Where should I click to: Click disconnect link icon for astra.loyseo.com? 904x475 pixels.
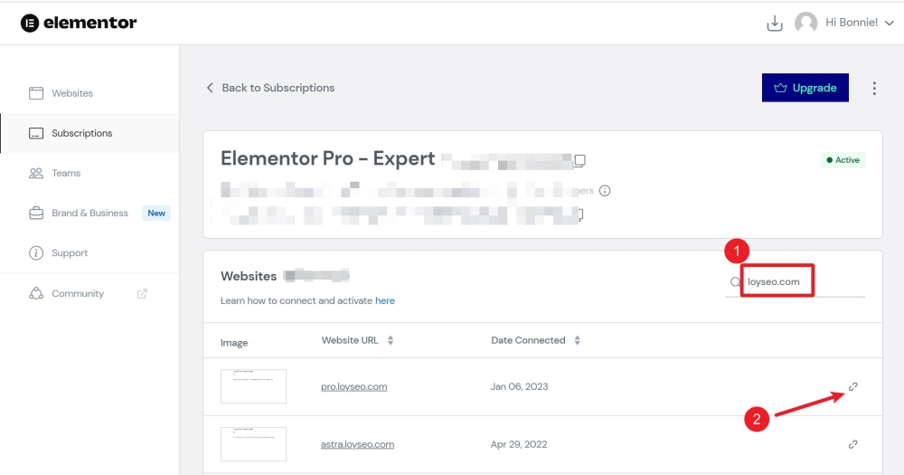pyautogui.click(x=853, y=444)
